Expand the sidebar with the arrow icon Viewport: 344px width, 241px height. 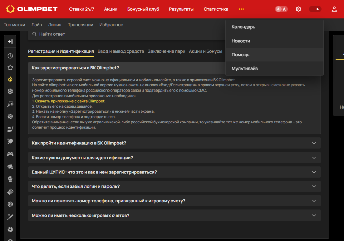[x=10, y=41]
